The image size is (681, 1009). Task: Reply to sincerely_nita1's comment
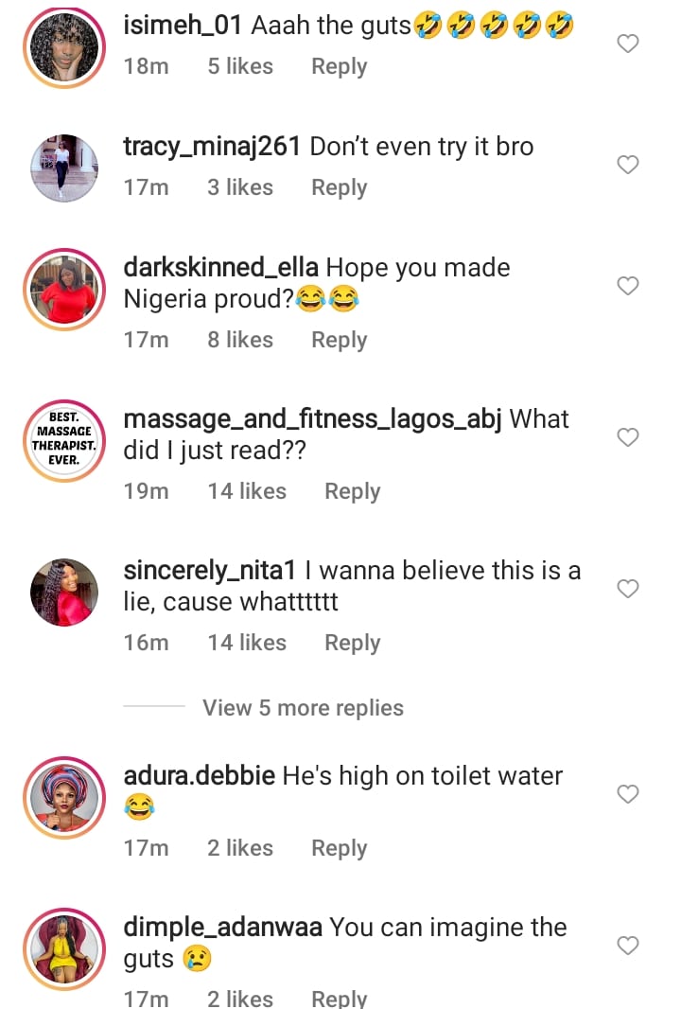tap(352, 643)
